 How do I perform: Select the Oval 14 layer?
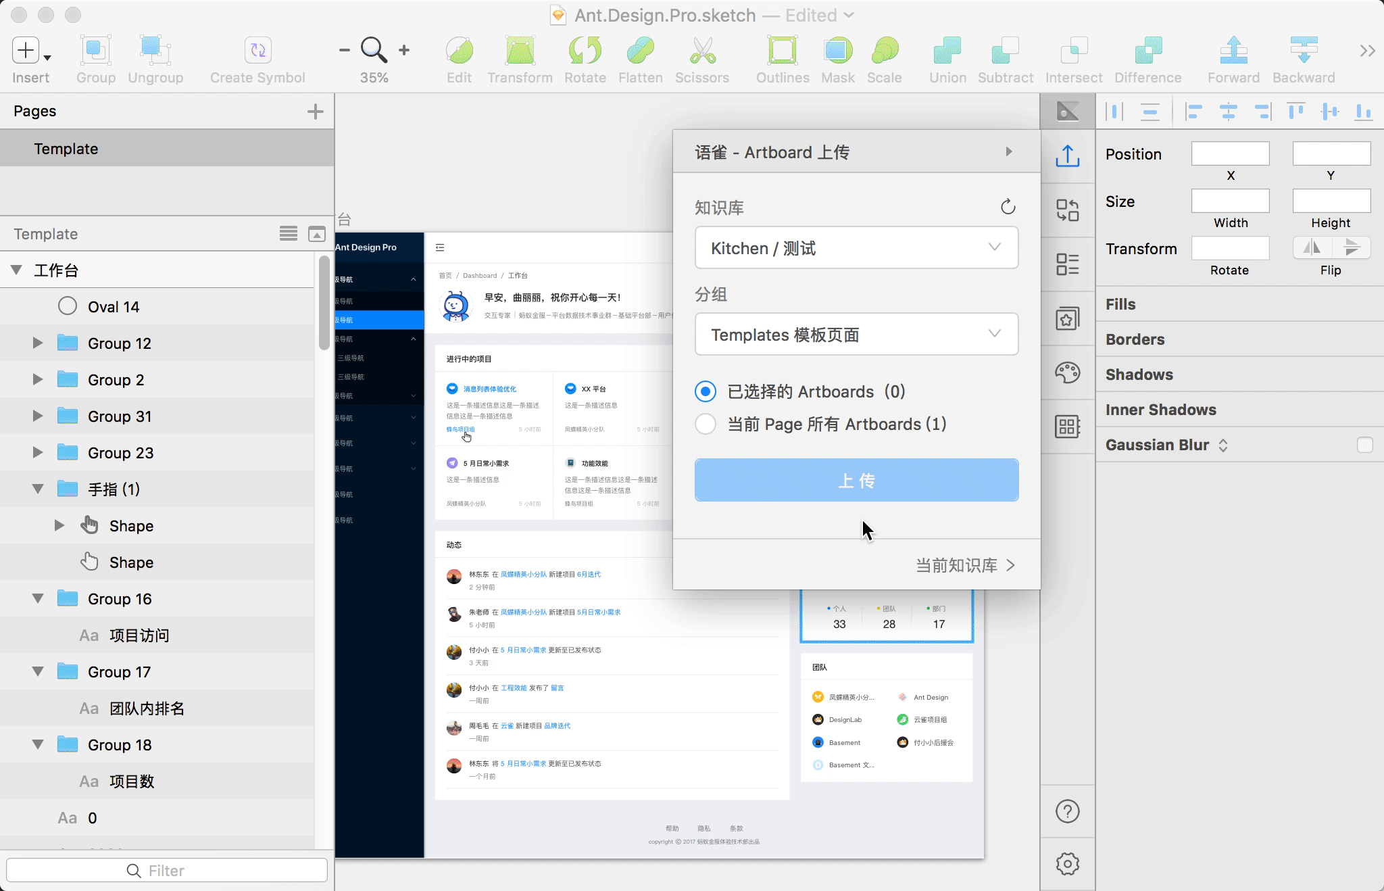click(114, 307)
